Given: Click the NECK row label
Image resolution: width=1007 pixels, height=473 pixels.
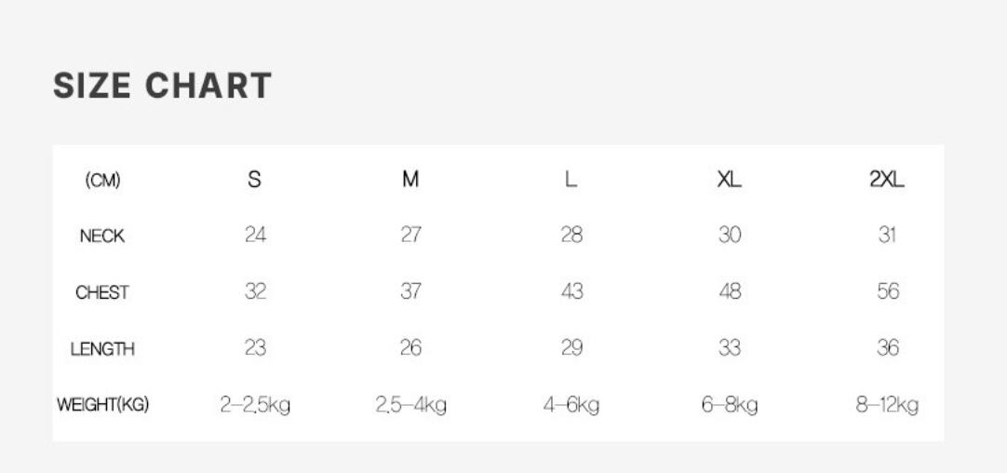Looking at the screenshot, I should pos(102,236).
